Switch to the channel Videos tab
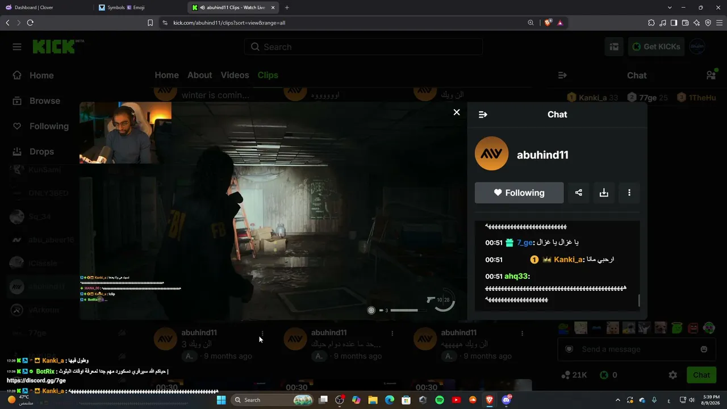 point(235,75)
